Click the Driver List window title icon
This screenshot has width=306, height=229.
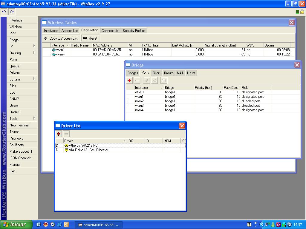[x=58, y=126]
